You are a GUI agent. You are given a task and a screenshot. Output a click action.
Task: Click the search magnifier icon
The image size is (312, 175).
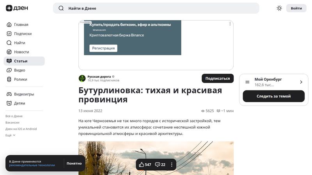coord(61,8)
